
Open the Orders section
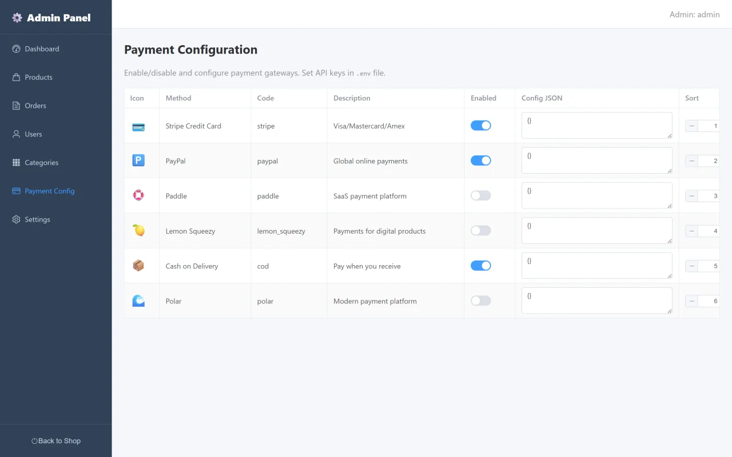tap(56, 106)
